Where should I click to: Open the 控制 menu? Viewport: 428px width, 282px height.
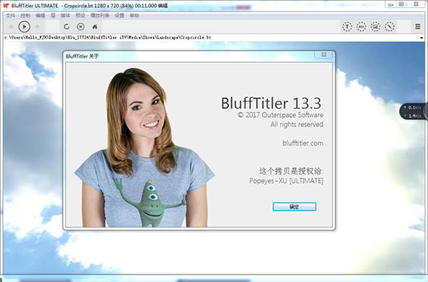coord(26,16)
